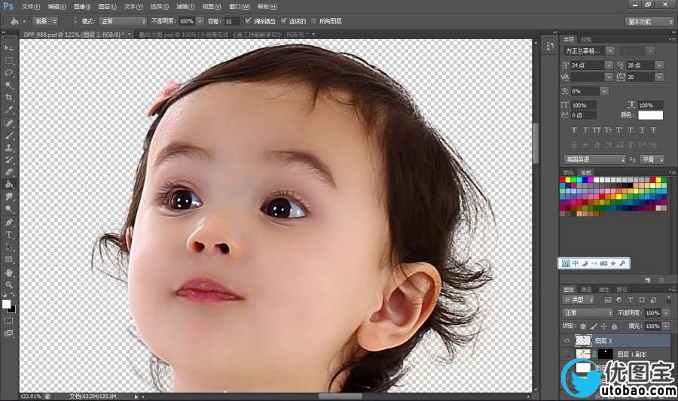678x401 pixels.
Task: Open the options bar opacity slider arrow
Action: point(200,21)
